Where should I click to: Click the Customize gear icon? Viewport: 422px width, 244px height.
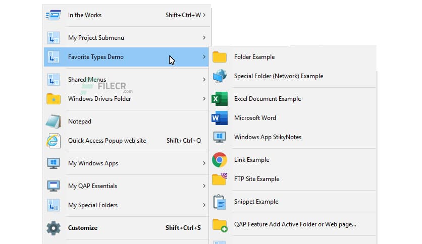pyautogui.click(x=54, y=228)
